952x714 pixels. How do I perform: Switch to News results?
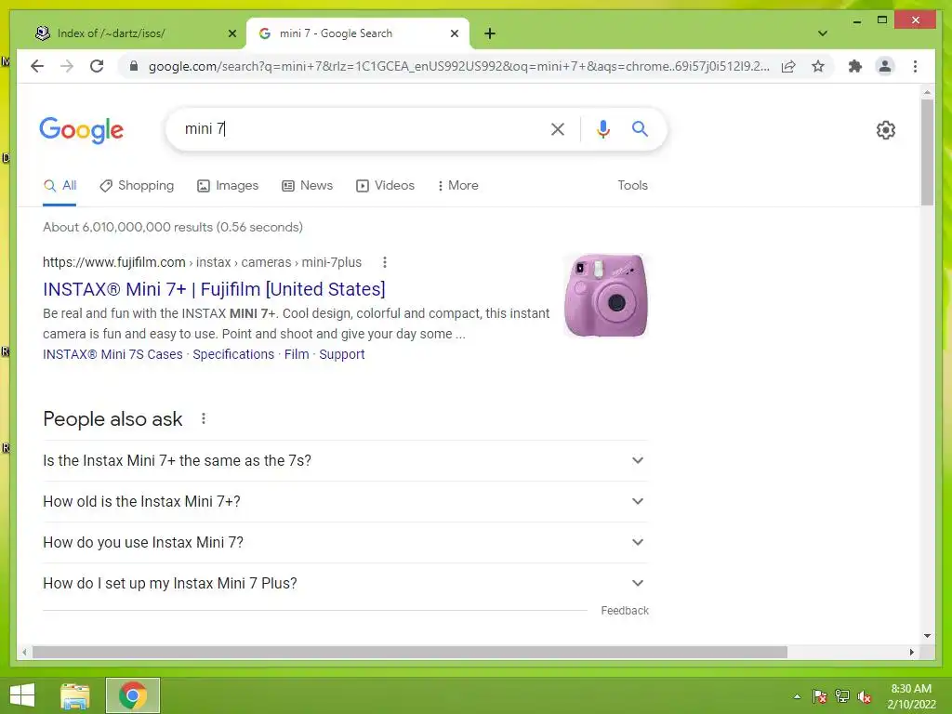307,186
